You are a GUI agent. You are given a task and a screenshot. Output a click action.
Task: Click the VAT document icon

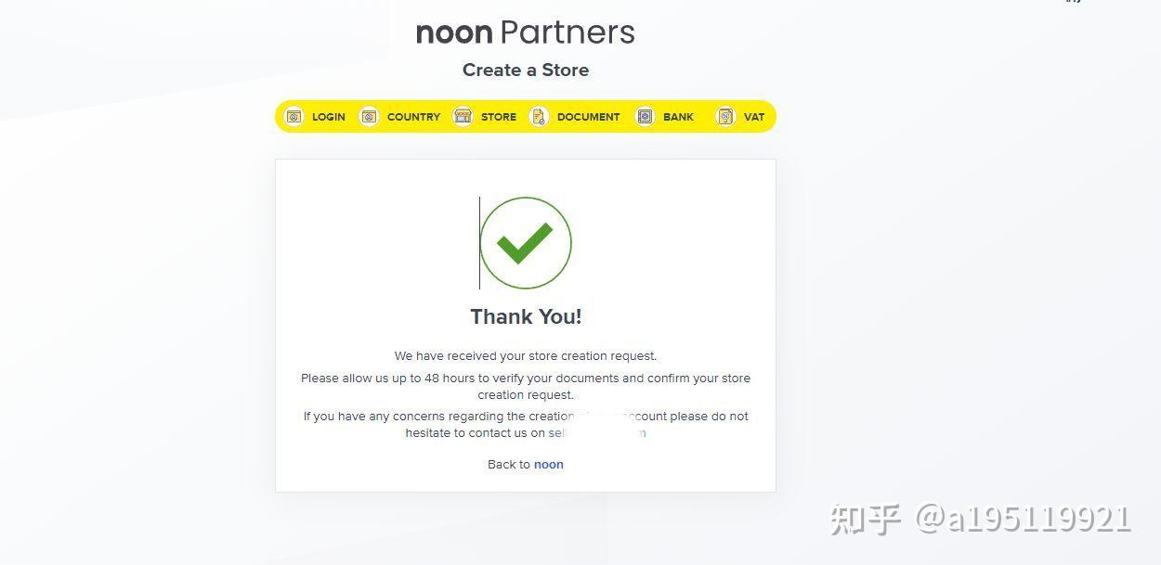(x=726, y=116)
